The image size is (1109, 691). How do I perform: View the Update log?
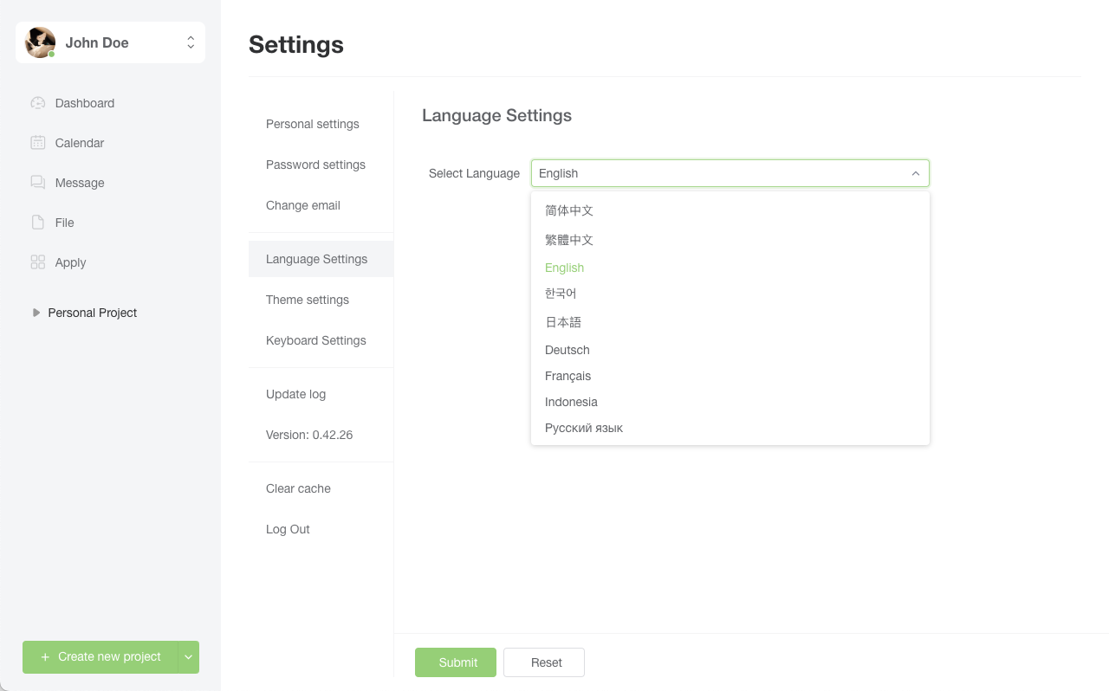pos(321,394)
